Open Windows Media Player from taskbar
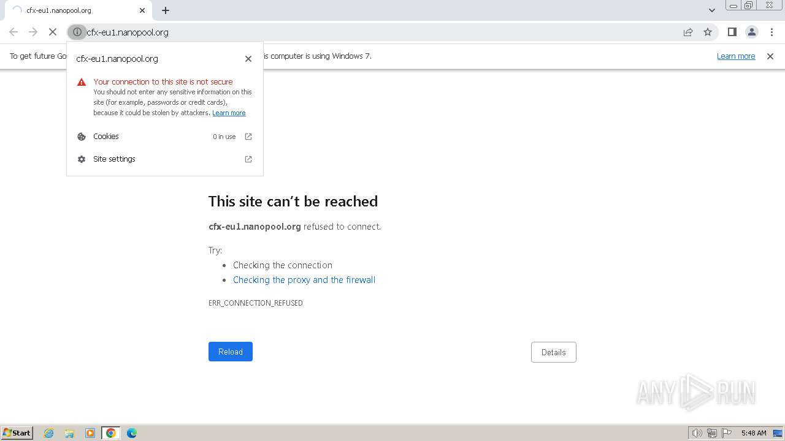Viewport: 785px width, 441px height. (90, 433)
